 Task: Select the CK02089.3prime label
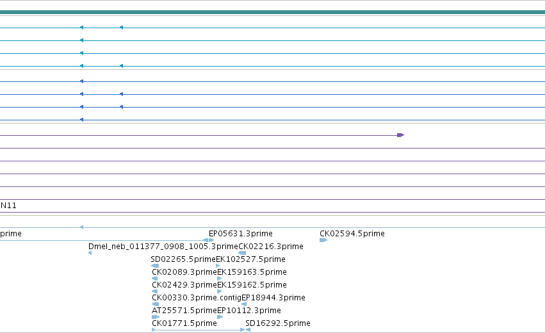[184, 272]
